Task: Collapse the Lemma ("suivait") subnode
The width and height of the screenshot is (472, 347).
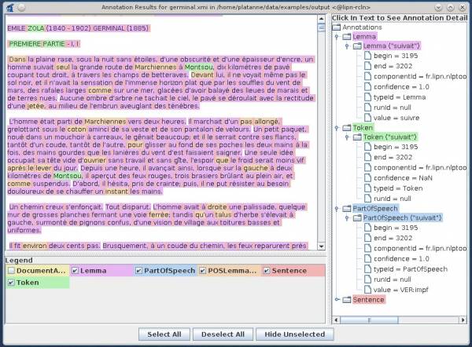Action: click(x=345, y=47)
